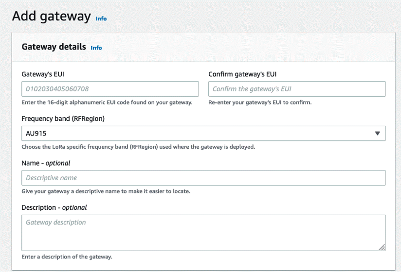This screenshot has width=401, height=272.
Task: Click inside the Gateway description textarea
Action: coord(203,233)
